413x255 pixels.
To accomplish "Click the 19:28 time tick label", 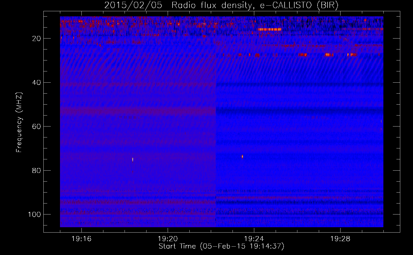I will click(340, 239).
